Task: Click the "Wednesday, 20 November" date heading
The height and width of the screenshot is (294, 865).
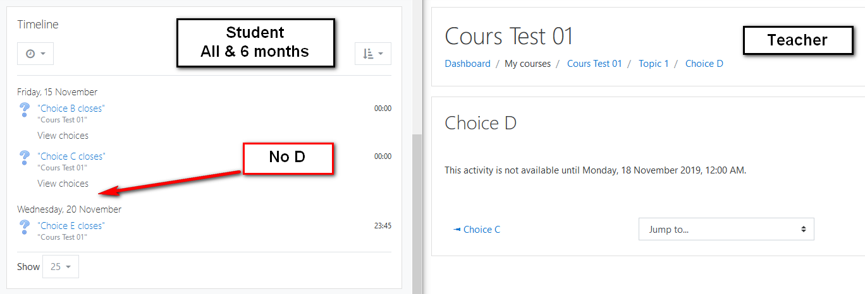Action: [70, 209]
